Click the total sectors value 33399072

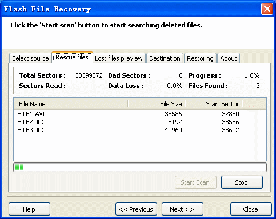tap(89, 75)
